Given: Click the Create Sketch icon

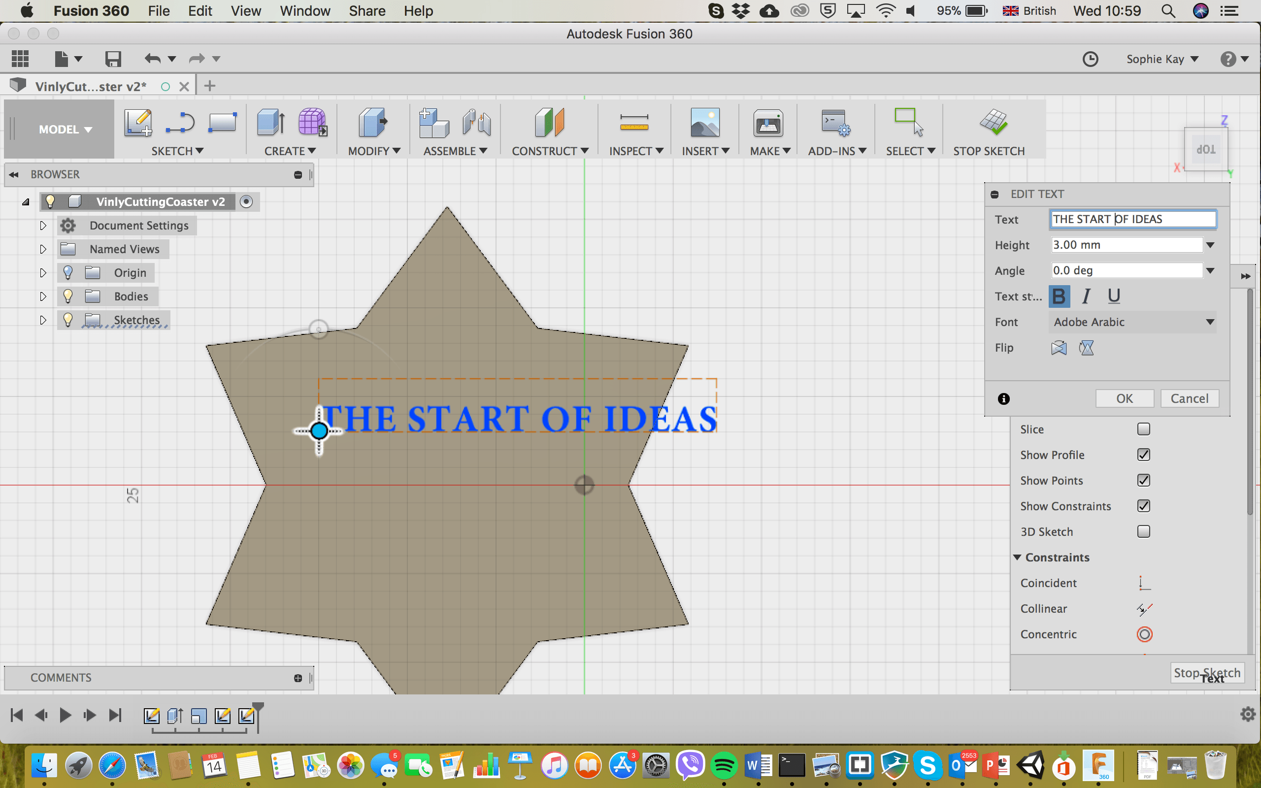Looking at the screenshot, I should point(137,123).
